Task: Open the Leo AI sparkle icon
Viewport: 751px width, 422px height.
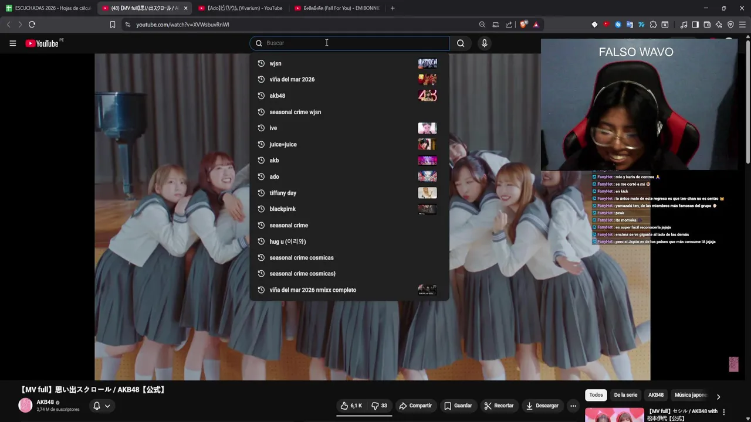Action: 719,25
